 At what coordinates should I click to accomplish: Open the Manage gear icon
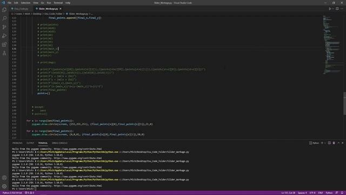coord(4,186)
